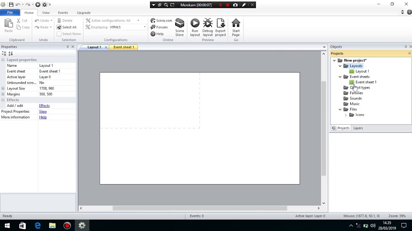Screen dimensions: 412x231
Task: Expand the Layout Size property
Action: pos(3,89)
